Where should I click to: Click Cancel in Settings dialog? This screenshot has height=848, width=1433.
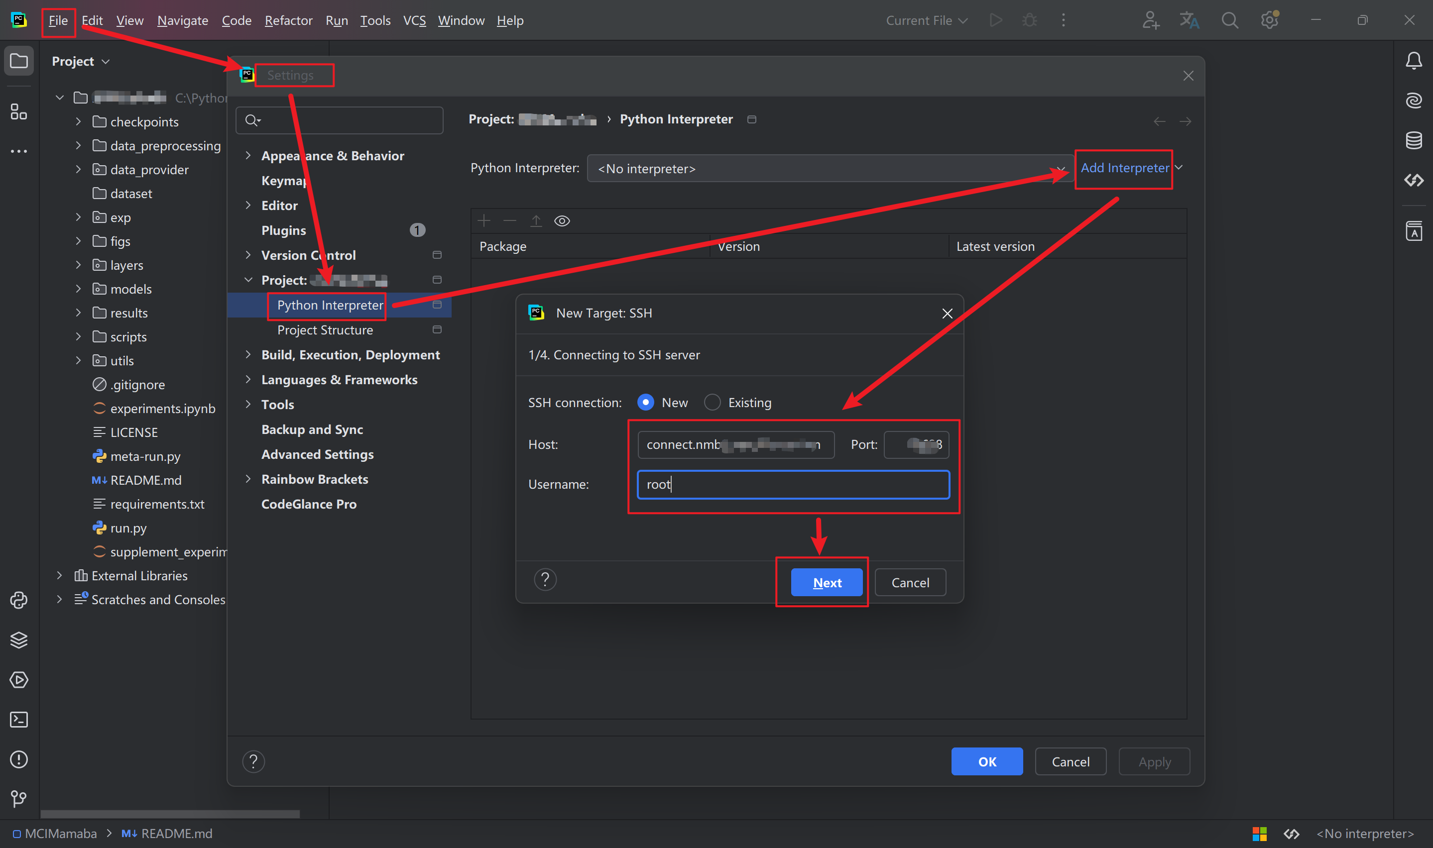(1070, 761)
